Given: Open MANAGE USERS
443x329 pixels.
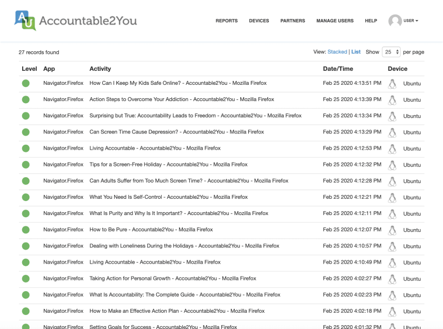Looking at the screenshot, I should 335,21.
